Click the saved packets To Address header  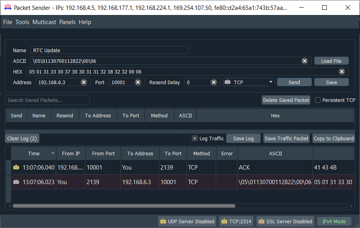(98, 115)
